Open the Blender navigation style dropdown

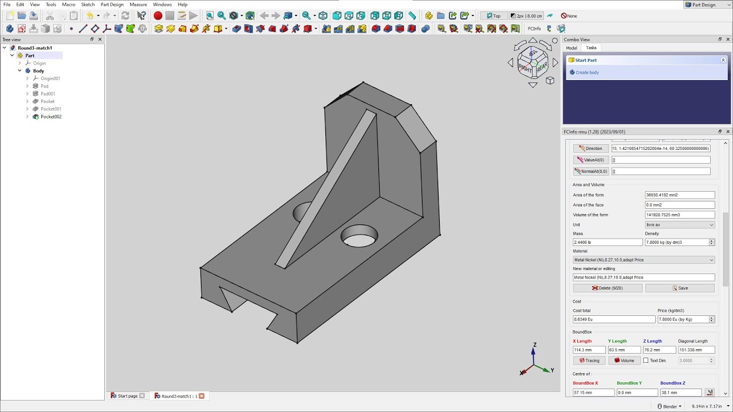click(669, 406)
